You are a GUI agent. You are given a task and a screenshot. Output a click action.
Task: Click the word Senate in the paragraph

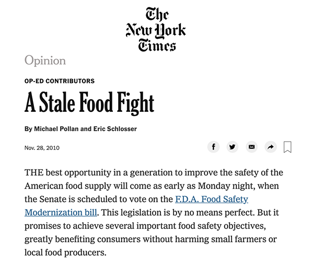53,199
